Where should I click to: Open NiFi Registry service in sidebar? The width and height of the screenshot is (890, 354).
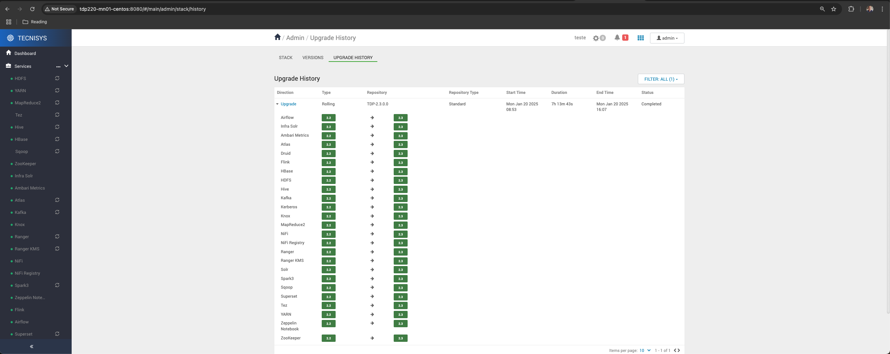point(27,273)
